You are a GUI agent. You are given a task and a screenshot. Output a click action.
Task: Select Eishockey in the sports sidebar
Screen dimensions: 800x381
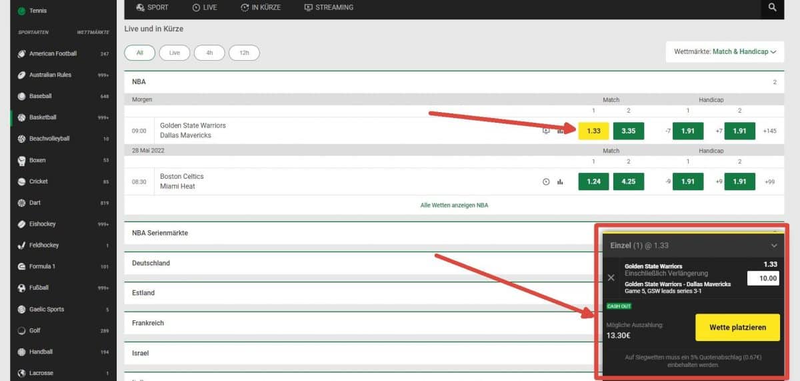tap(43, 224)
